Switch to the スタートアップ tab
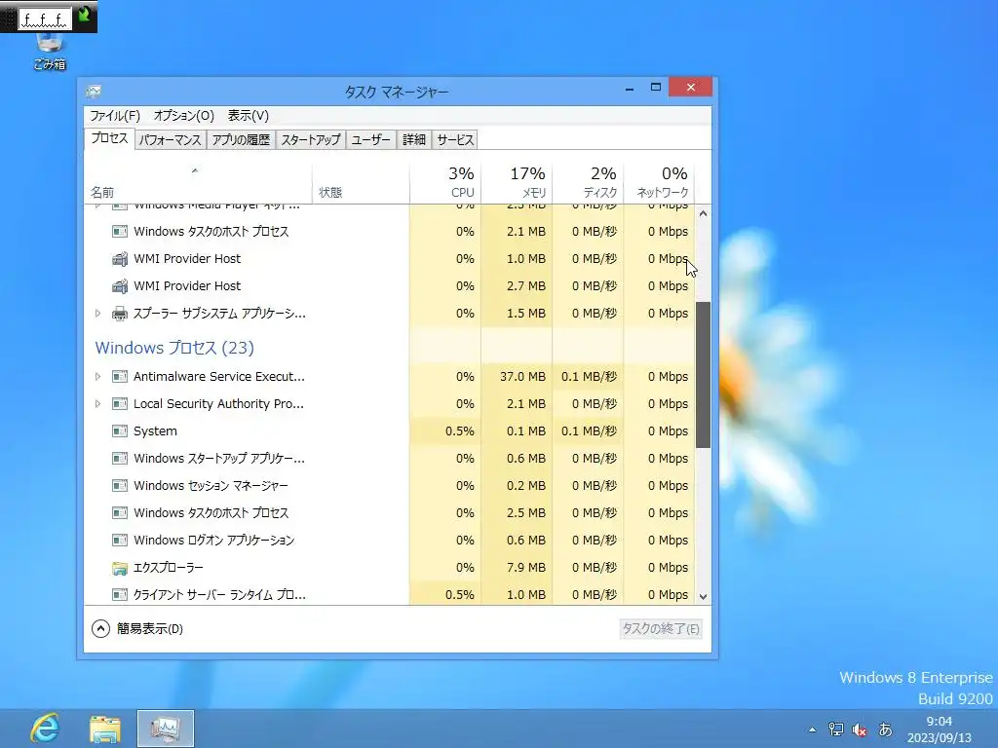Image resolution: width=998 pixels, height=748 pixels. pyautogui.click(x=311, y=140)
